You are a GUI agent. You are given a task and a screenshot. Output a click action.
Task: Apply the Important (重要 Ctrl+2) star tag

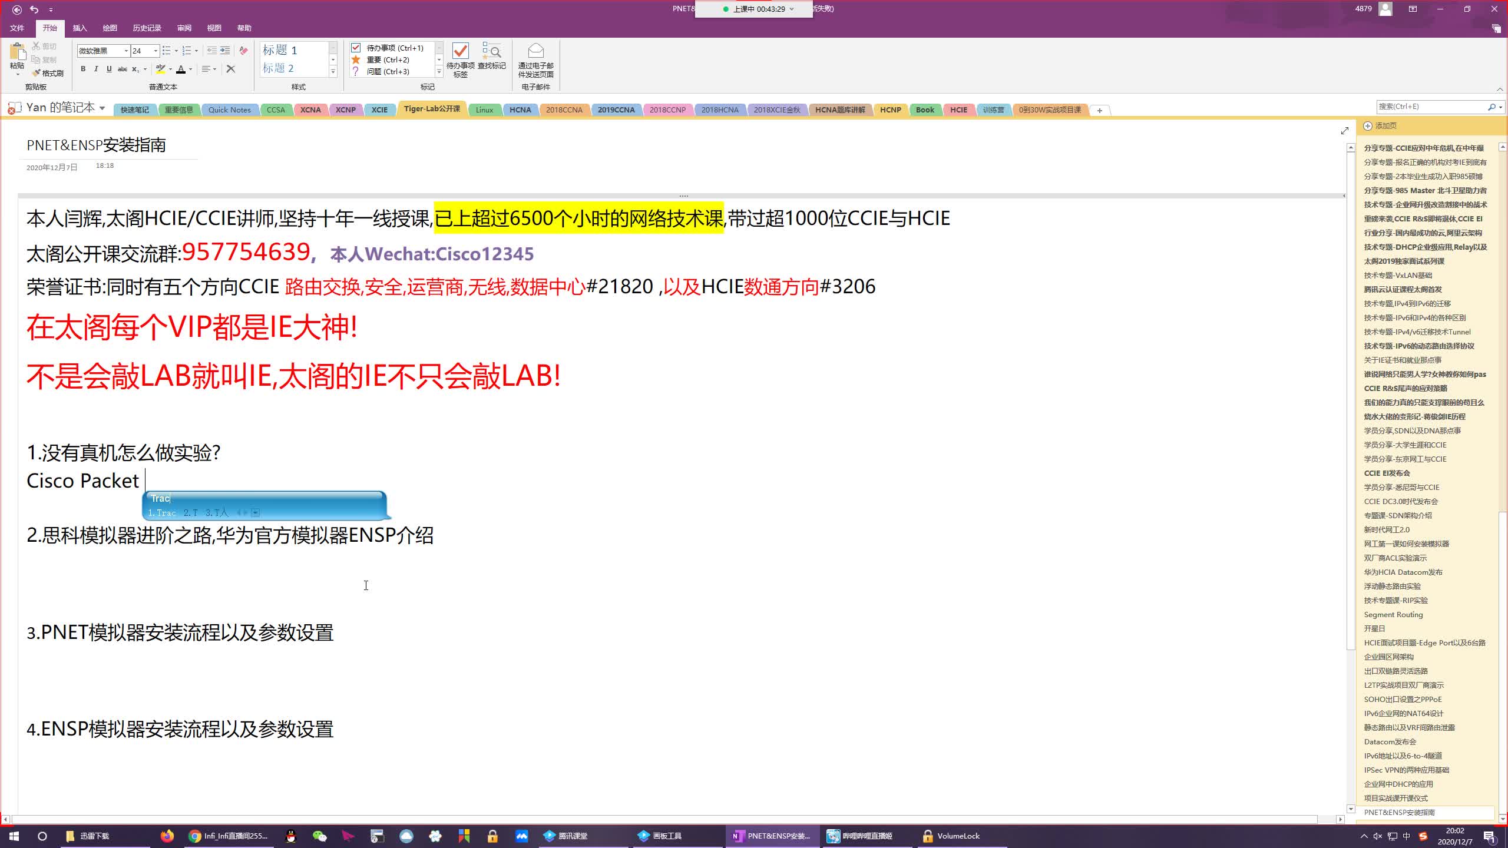tap(388, 59)
